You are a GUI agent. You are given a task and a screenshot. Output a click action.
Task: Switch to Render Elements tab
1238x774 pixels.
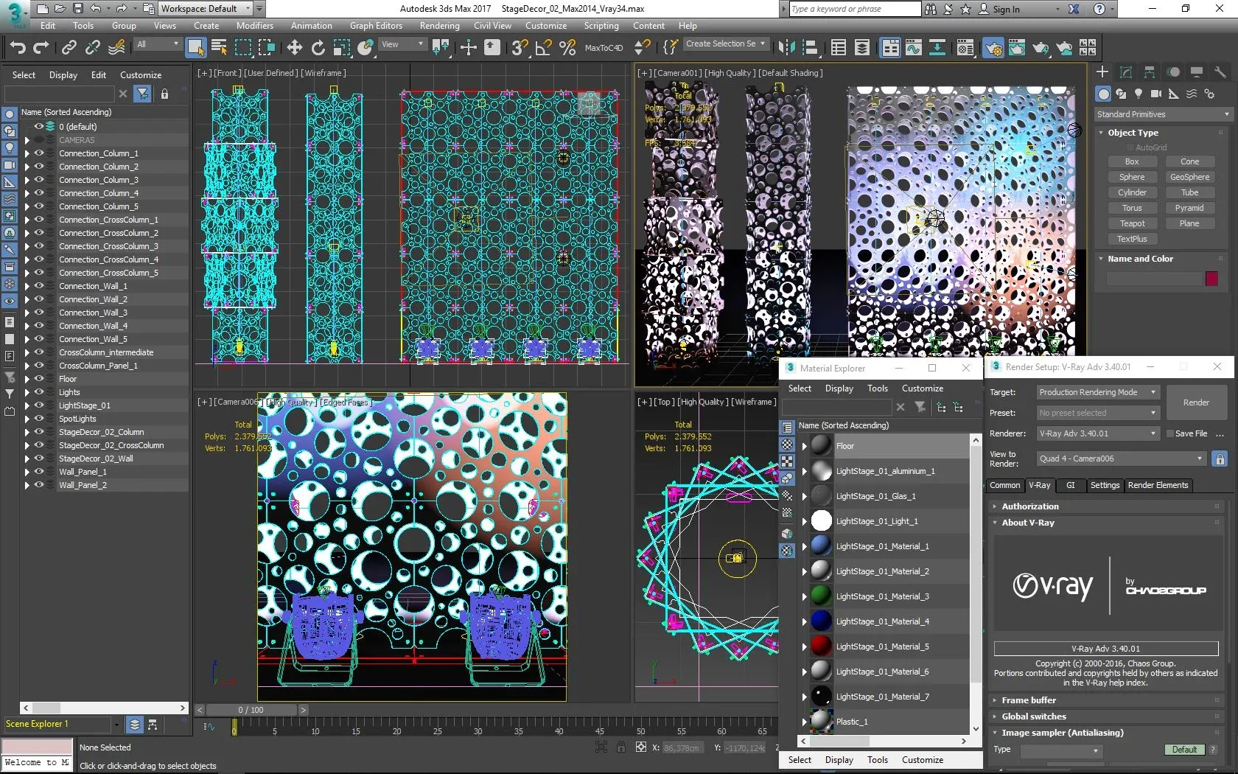(1158, 485)
